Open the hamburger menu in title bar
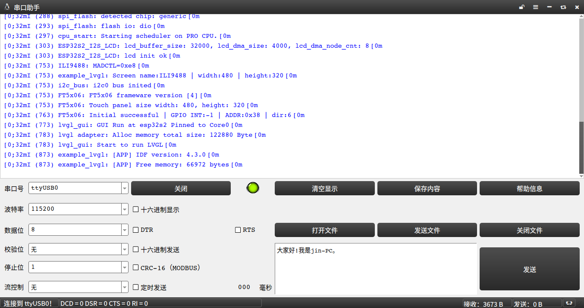Viewport: 584px width, 308px height. [x=535, y=7]
